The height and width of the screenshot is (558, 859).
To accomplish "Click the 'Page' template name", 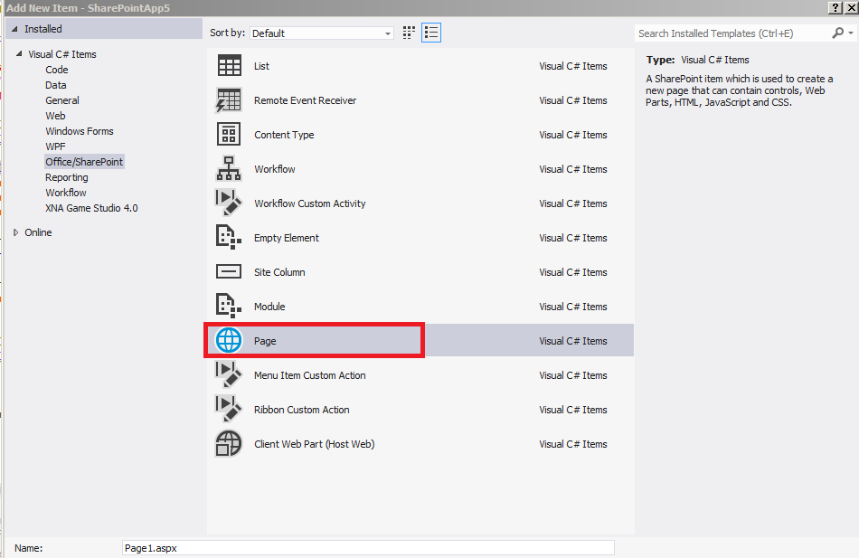I will [x=265, y=341].
